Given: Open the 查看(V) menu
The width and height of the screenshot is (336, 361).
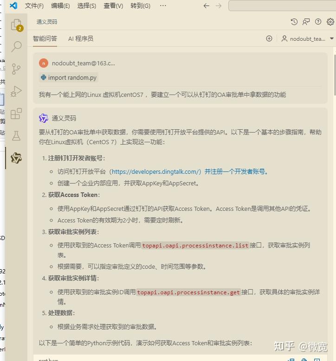Looking at the screenshot, I should (113, 6).
